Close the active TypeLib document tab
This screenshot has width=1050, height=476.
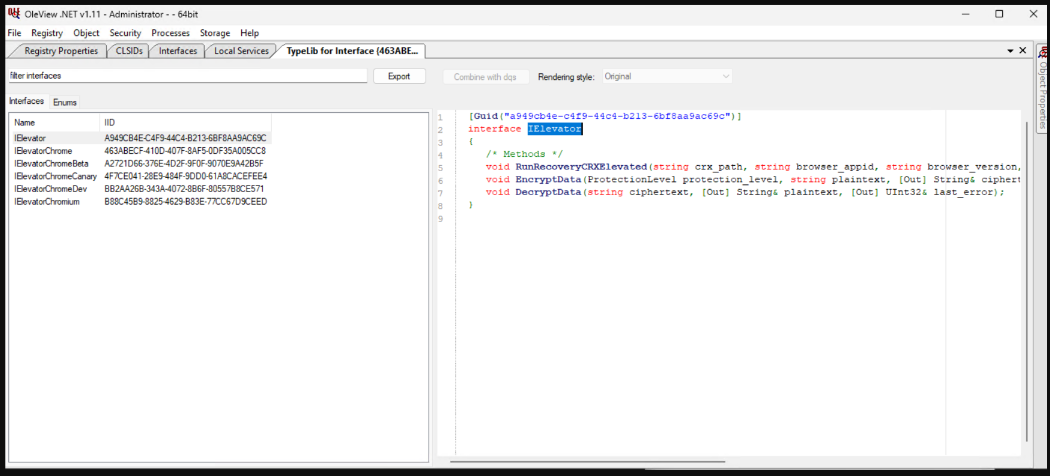(x=1023, y=51)
